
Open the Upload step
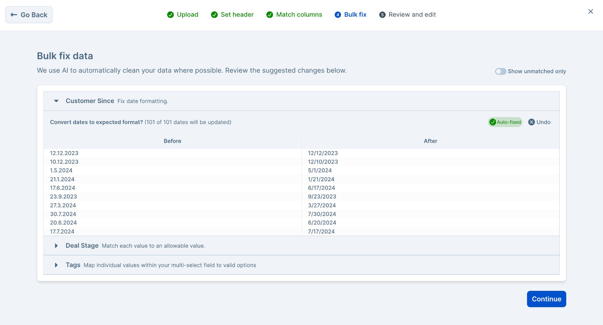[183, 15]
